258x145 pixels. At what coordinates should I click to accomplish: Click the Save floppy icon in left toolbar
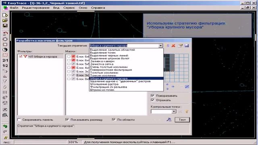pyautogui.click(x=5, y=26)
